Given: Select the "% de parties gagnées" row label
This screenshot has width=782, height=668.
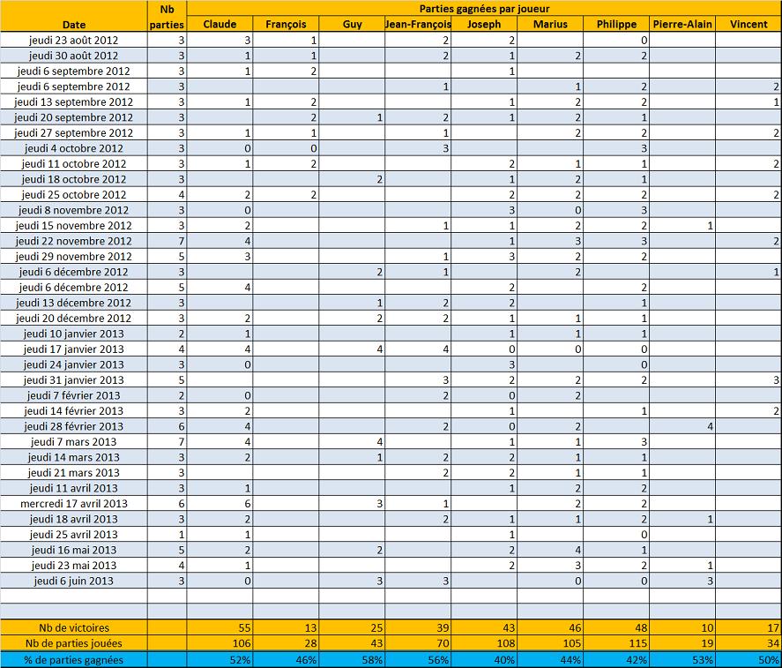Looking at the screenshot, I should [x=74, y=660].
